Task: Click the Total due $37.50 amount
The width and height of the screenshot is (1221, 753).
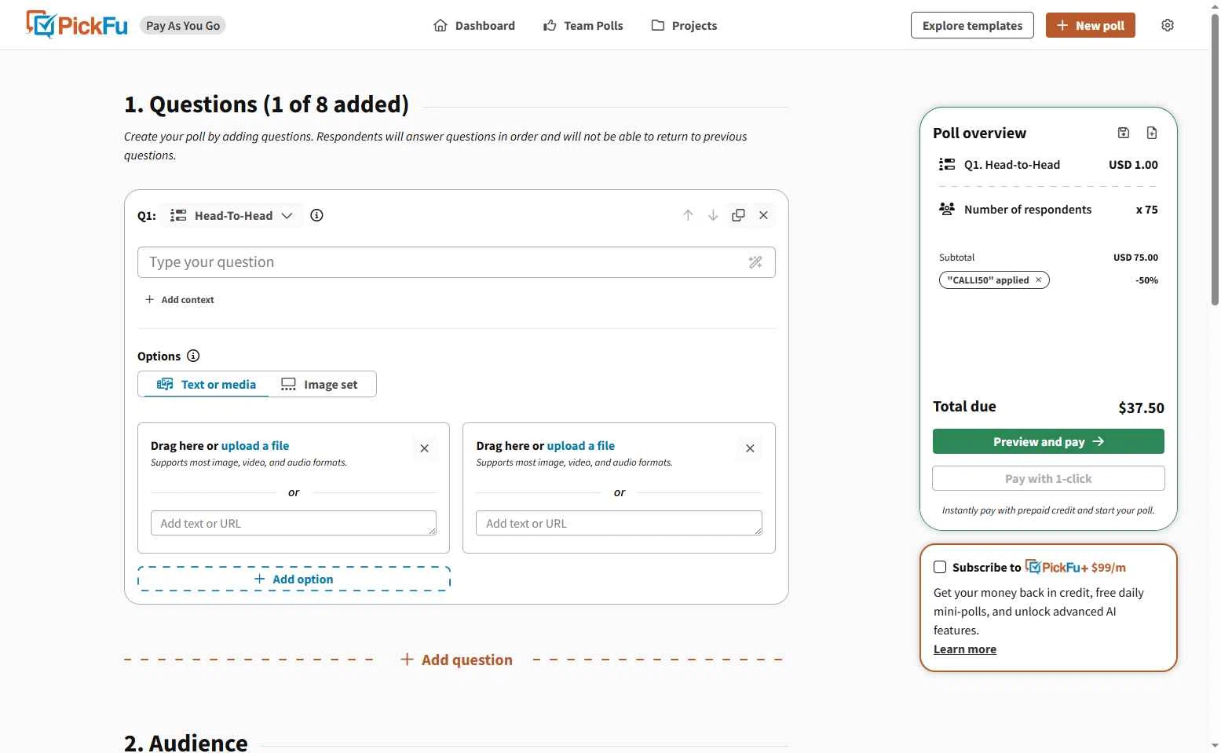Action: pyautogui.click(x=1141, y=408)
